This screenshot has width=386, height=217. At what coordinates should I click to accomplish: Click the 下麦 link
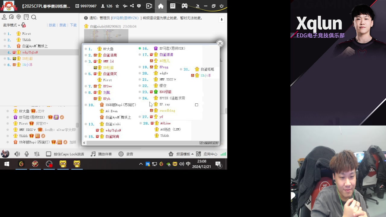tap(73, 25)
